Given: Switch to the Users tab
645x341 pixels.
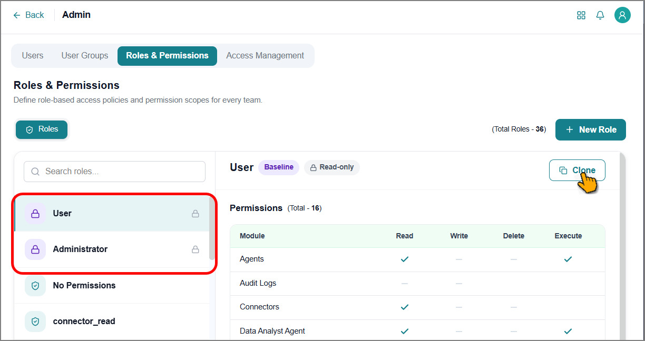Looking at the screenshot, I should [x=33, y=56].
